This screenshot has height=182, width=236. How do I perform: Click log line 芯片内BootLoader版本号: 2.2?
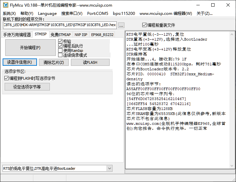(x=157, y=69)
